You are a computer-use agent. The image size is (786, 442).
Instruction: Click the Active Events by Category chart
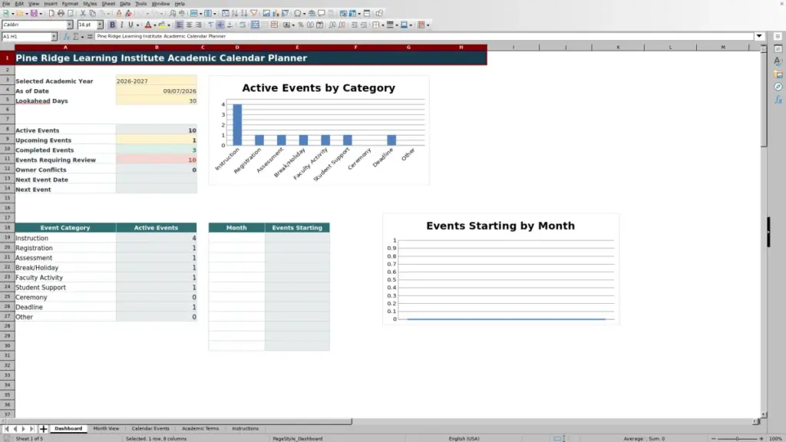click(x=319, y=130)
